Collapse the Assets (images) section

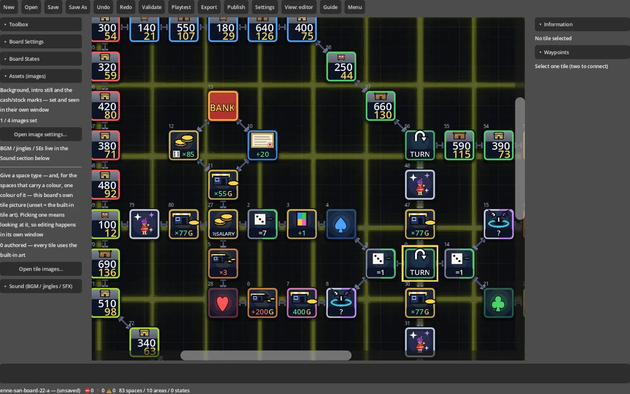[x=41, y=76]
